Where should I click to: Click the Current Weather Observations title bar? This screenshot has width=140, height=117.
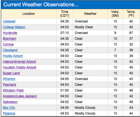click(71, 4)
